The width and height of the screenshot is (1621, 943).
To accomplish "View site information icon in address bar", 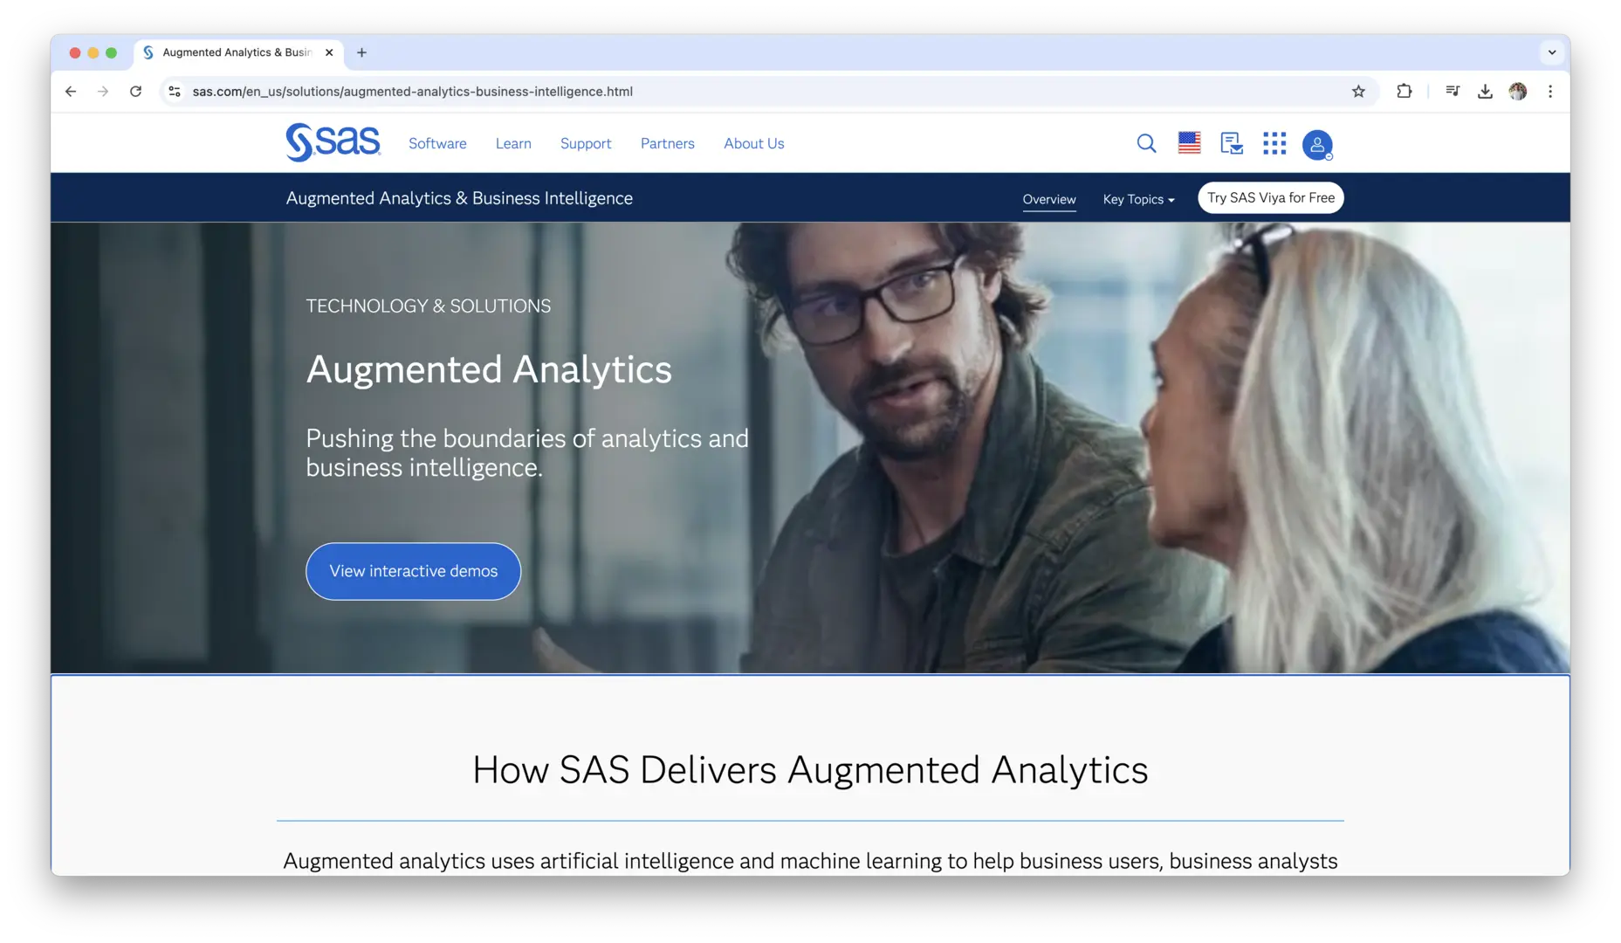I will point(175,91).
